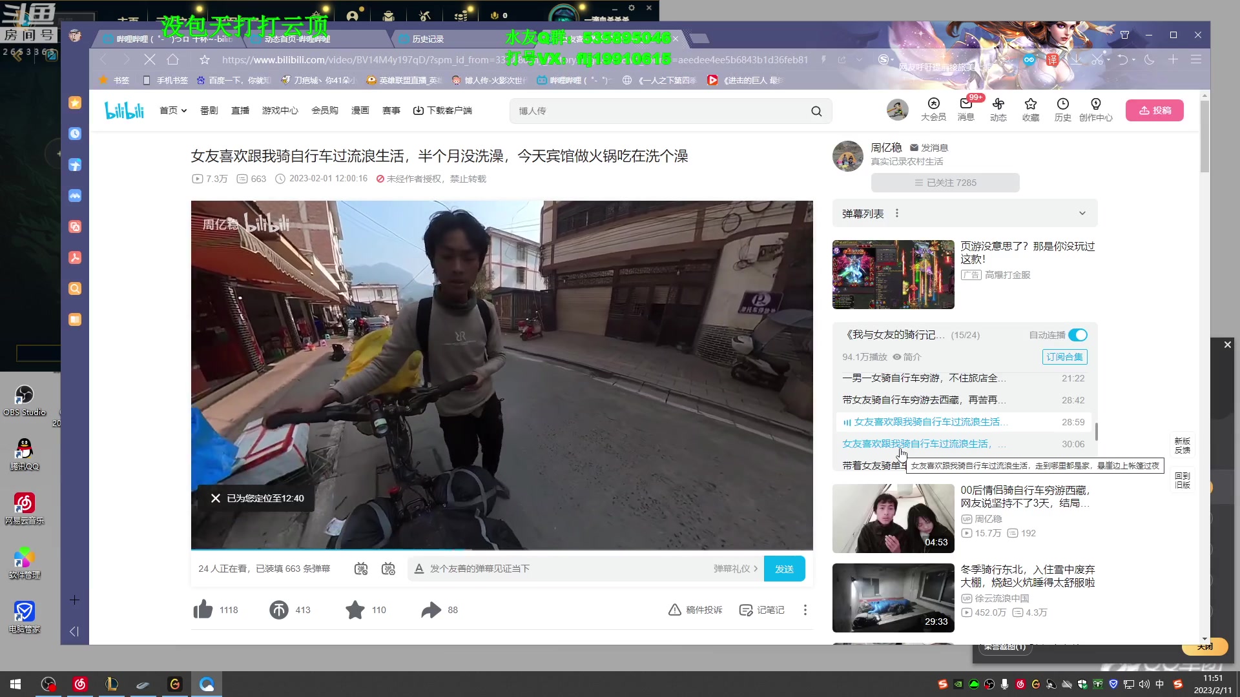Open uploader 周亿稳 profile link
1240x697 pixels.
(886, 148)
